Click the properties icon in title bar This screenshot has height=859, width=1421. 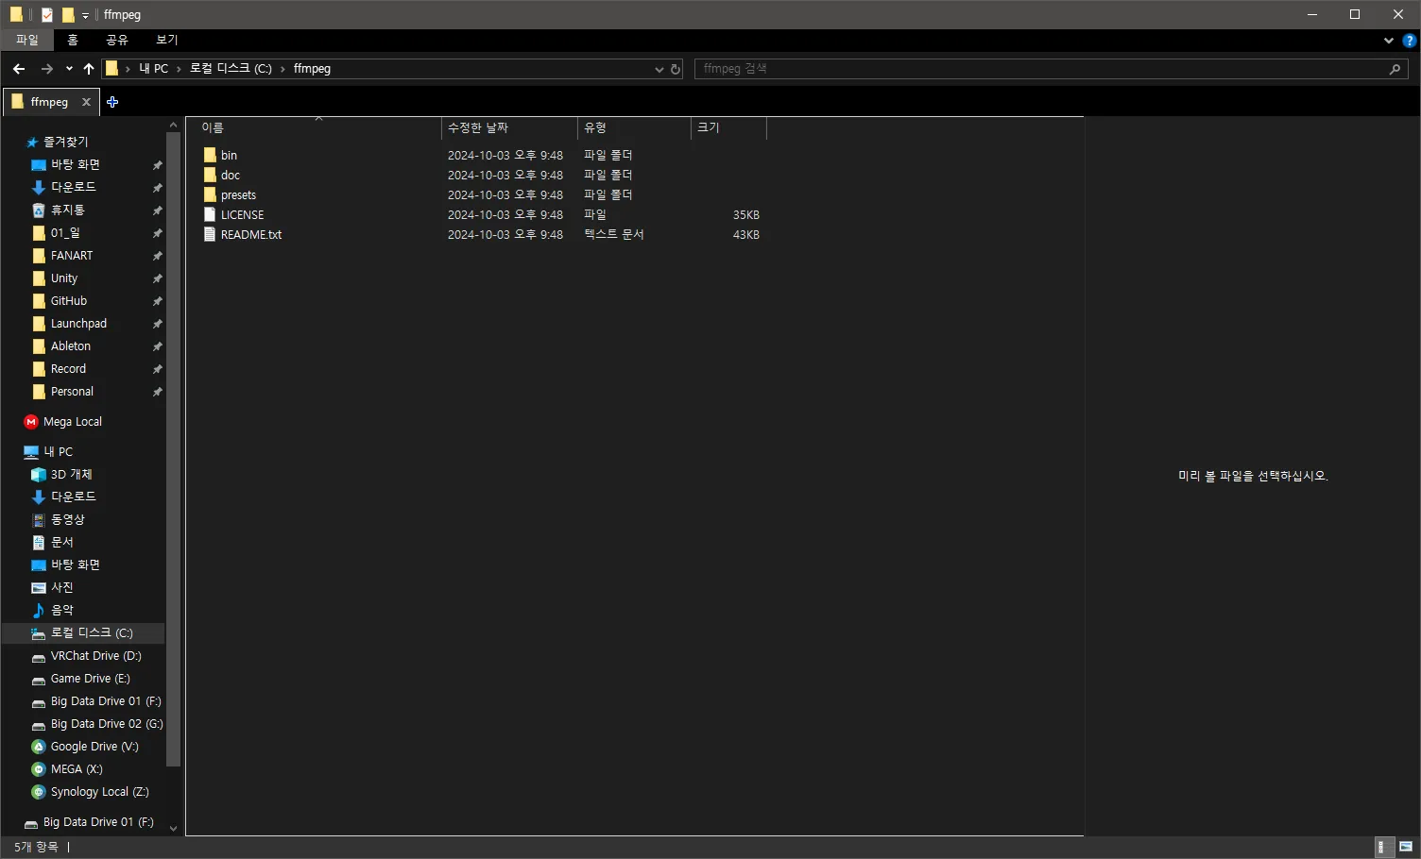pyautogui.click(x=47, y=15)
